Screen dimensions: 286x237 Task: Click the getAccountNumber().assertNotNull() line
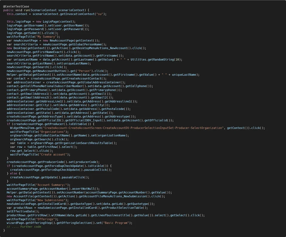click(53, 189)
